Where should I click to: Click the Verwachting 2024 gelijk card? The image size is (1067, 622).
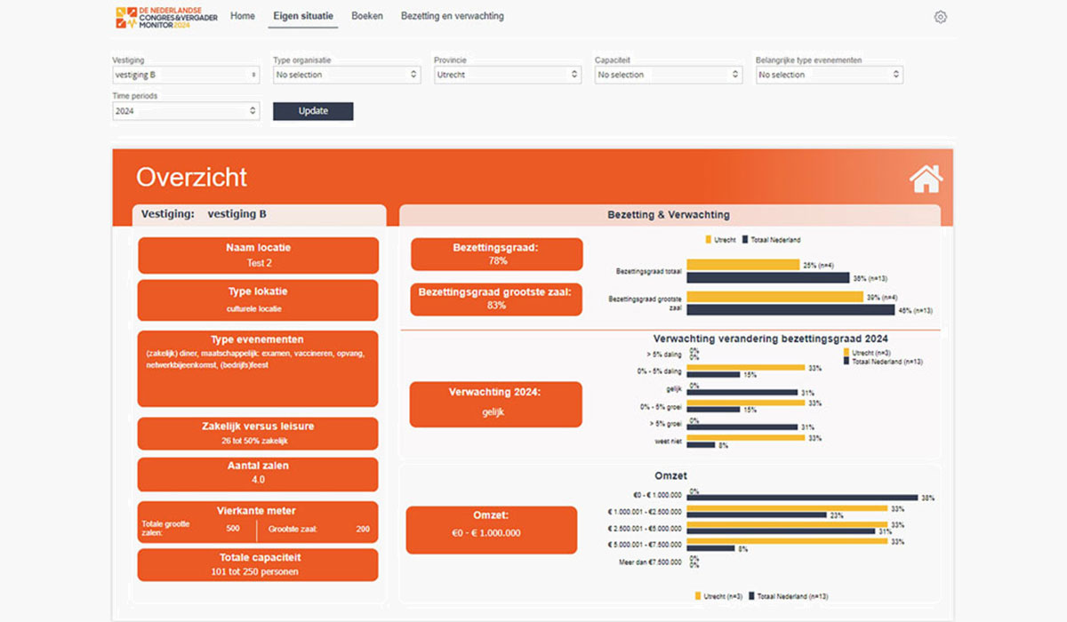[x=496, y=404]
